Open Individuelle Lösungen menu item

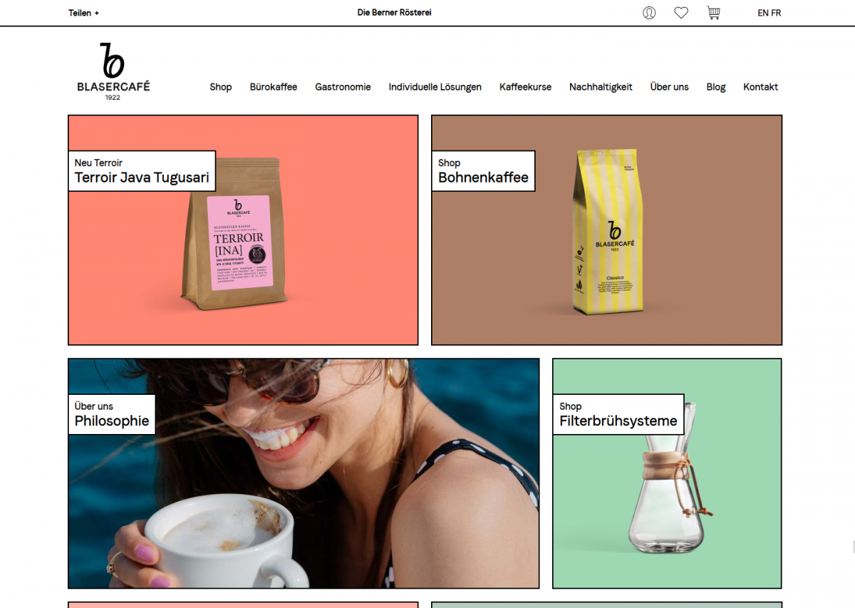point(435,87)
